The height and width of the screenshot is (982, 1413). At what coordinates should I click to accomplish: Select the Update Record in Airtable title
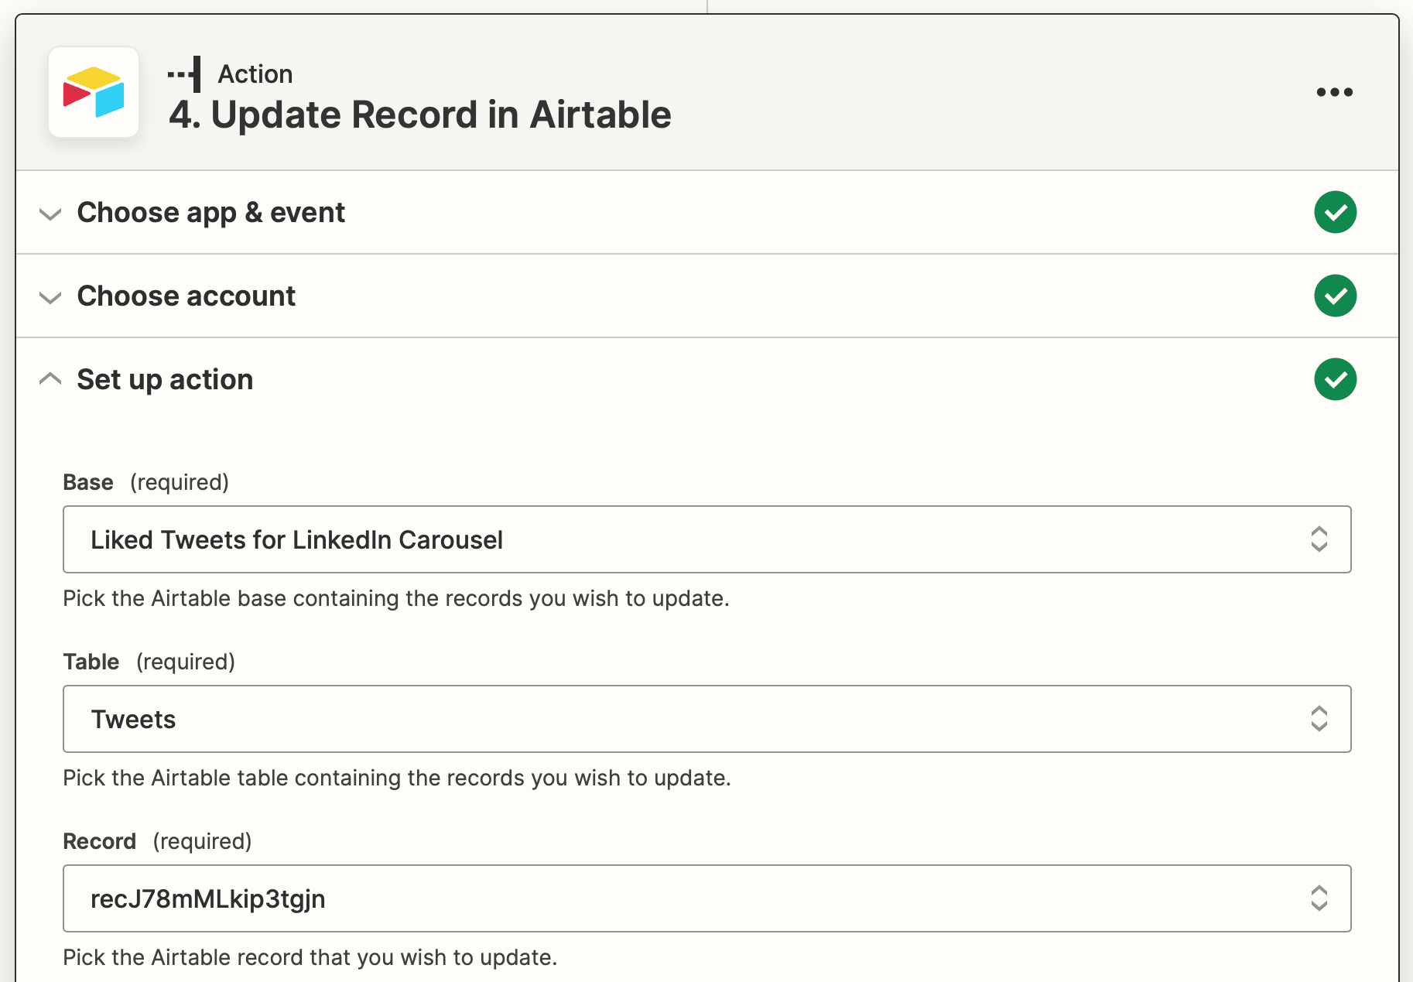click(420, 114)
